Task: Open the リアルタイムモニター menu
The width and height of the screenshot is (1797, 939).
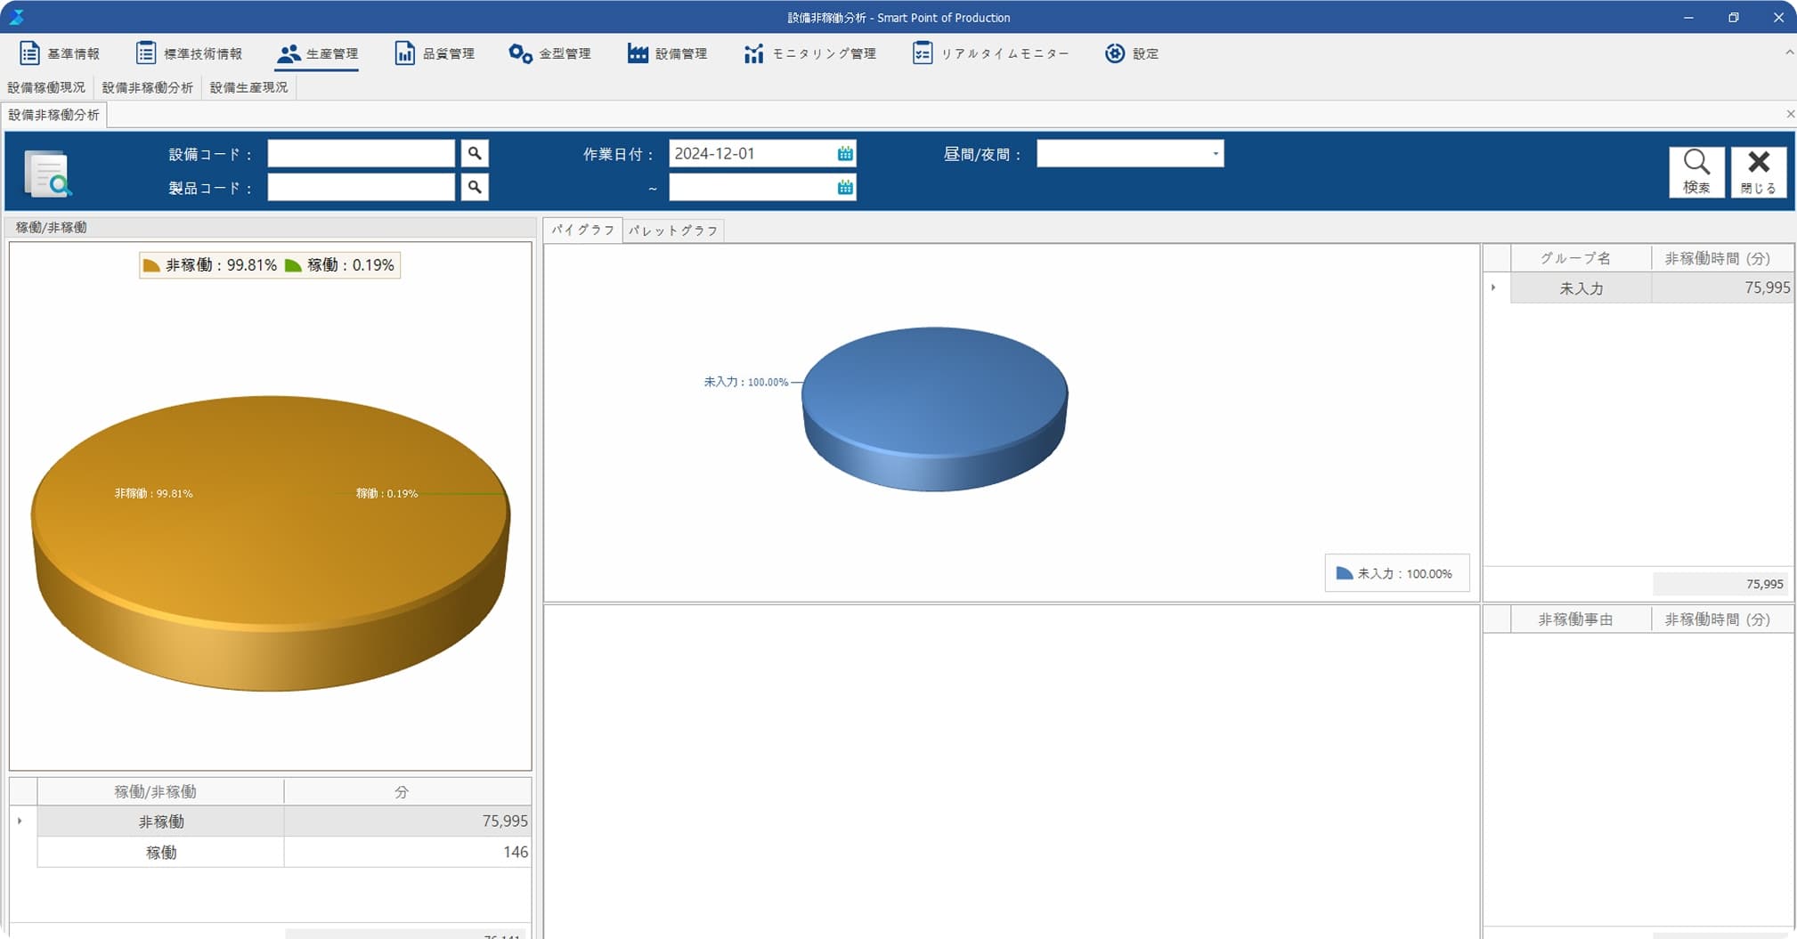Action: tap(990, 53)
